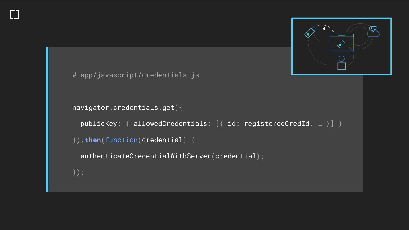Click the file path comment credentials.js

(136, 75)
